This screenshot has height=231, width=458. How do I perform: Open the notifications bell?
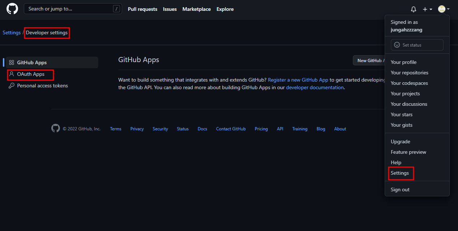pos(414,9)
